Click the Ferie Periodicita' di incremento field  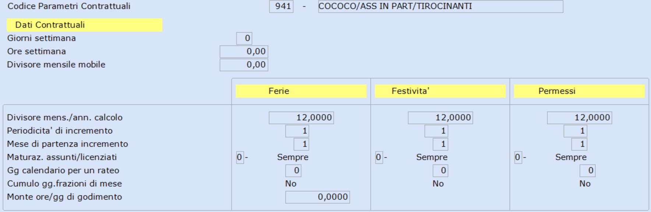tap(297, 131)
